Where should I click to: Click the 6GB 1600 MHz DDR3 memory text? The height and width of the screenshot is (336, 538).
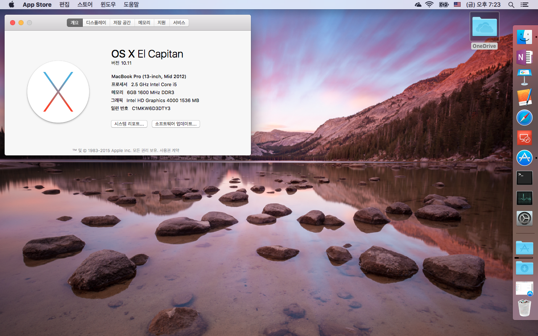(x=150, y=92)
